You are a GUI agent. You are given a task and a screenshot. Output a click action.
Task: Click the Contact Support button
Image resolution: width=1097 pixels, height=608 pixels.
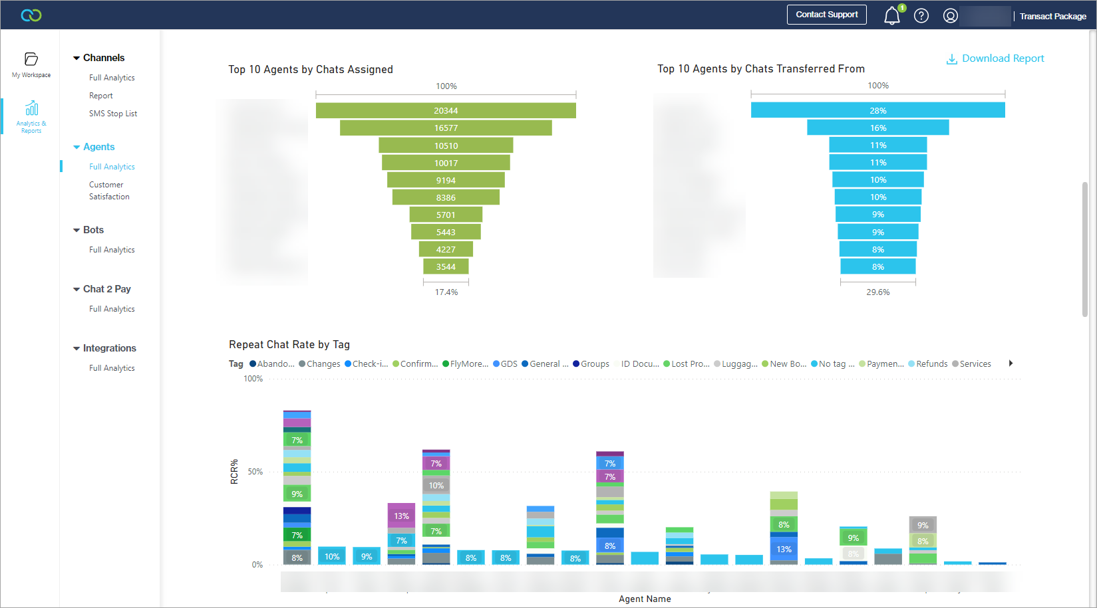click(x=826, y=15)
